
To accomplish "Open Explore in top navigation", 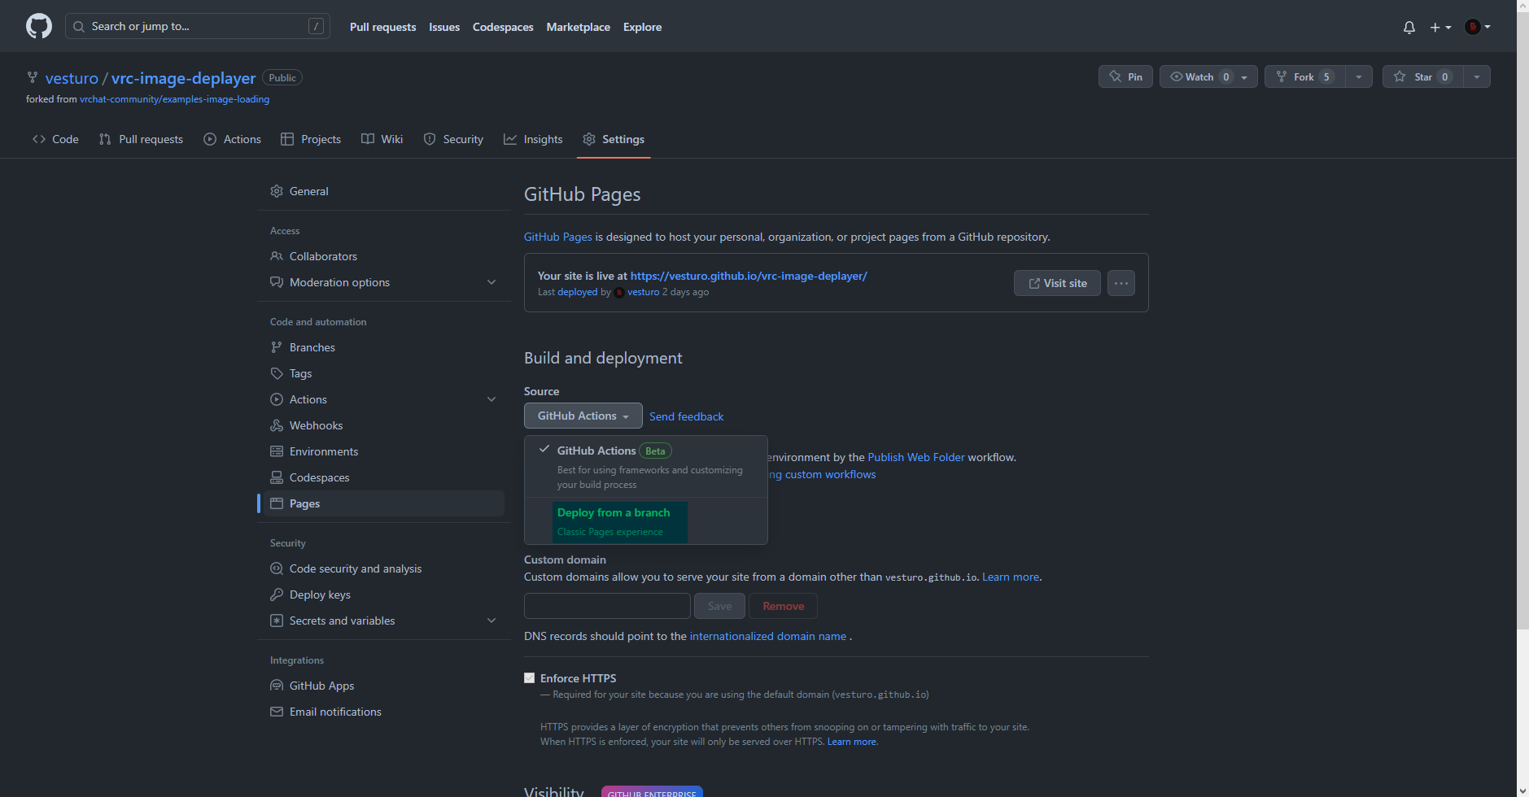I will click(642, 27).
